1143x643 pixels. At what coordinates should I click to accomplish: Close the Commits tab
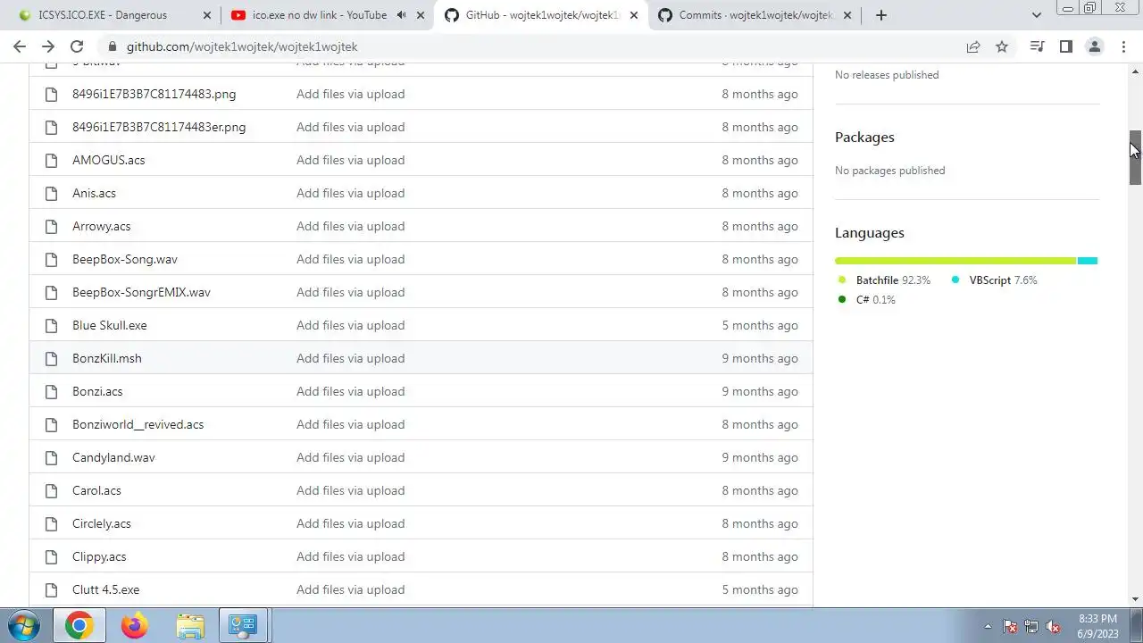coord(847,15)
